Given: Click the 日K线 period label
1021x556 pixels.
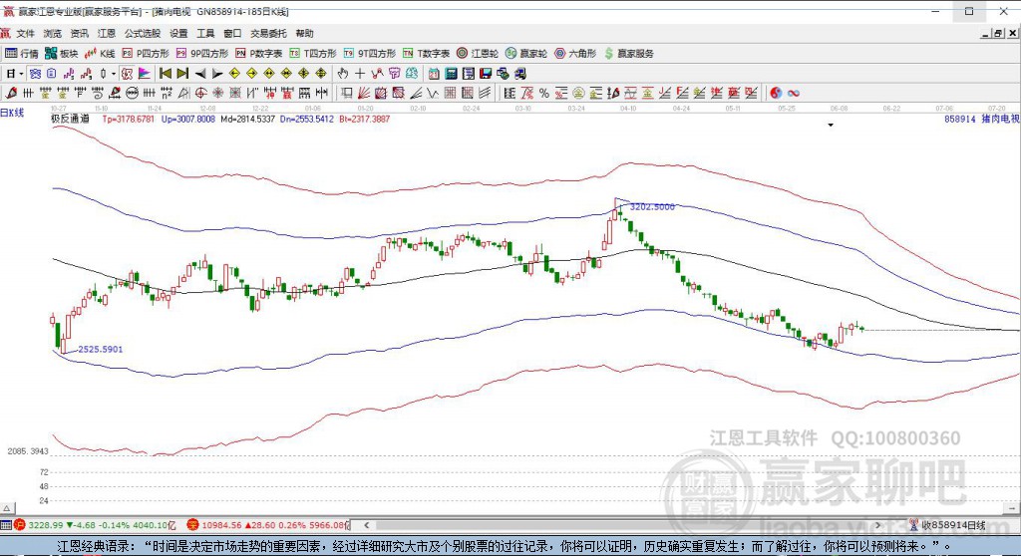Looking at the screenshot, I should [x=12, y=113].
